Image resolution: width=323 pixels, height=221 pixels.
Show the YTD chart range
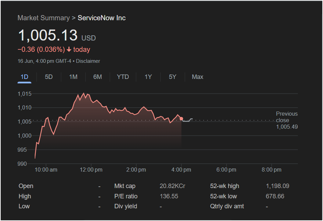pyautogui.click(x=123, y=77)
